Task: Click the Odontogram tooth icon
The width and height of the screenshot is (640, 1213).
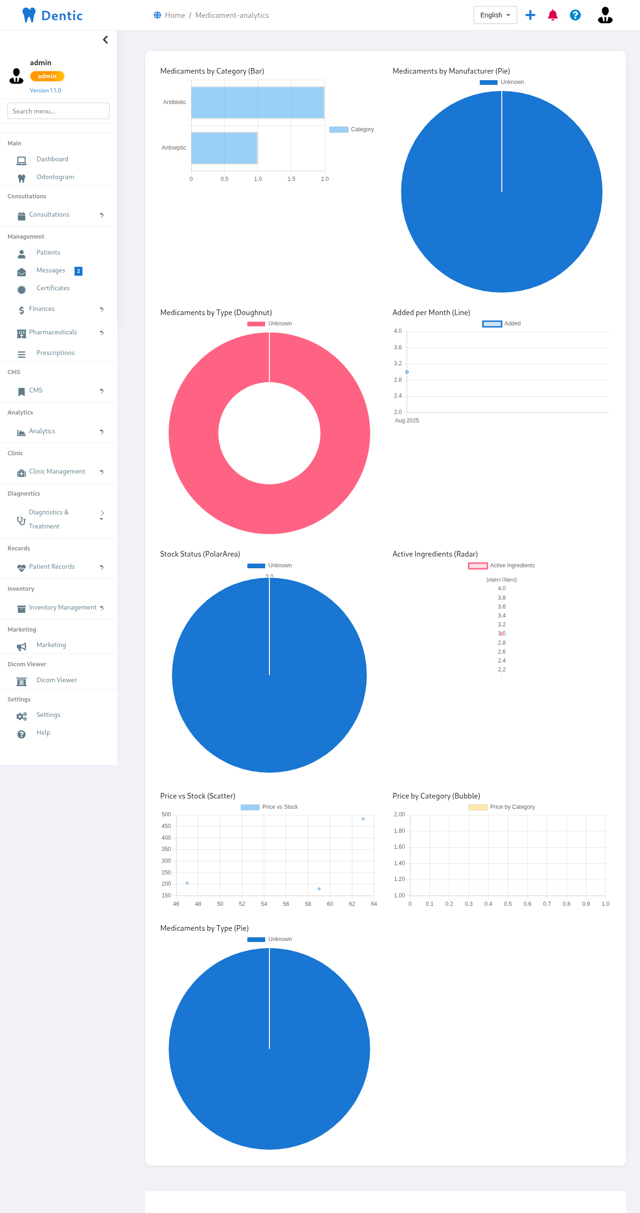Action: pos(22,179)
